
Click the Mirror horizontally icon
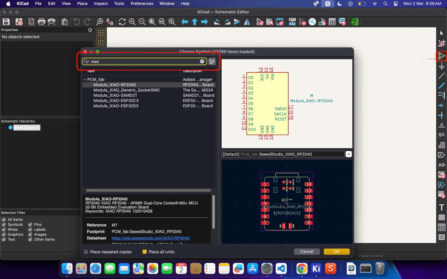click(x=247, y=22)
